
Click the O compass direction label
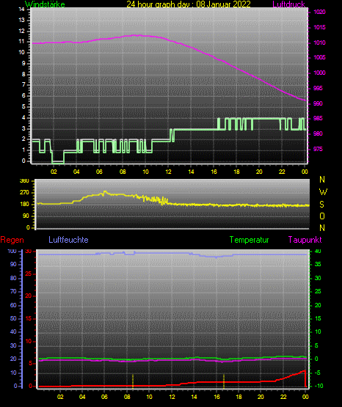click(322, 216)
